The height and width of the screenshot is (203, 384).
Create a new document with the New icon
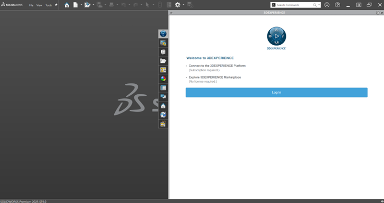coord(76,5)
